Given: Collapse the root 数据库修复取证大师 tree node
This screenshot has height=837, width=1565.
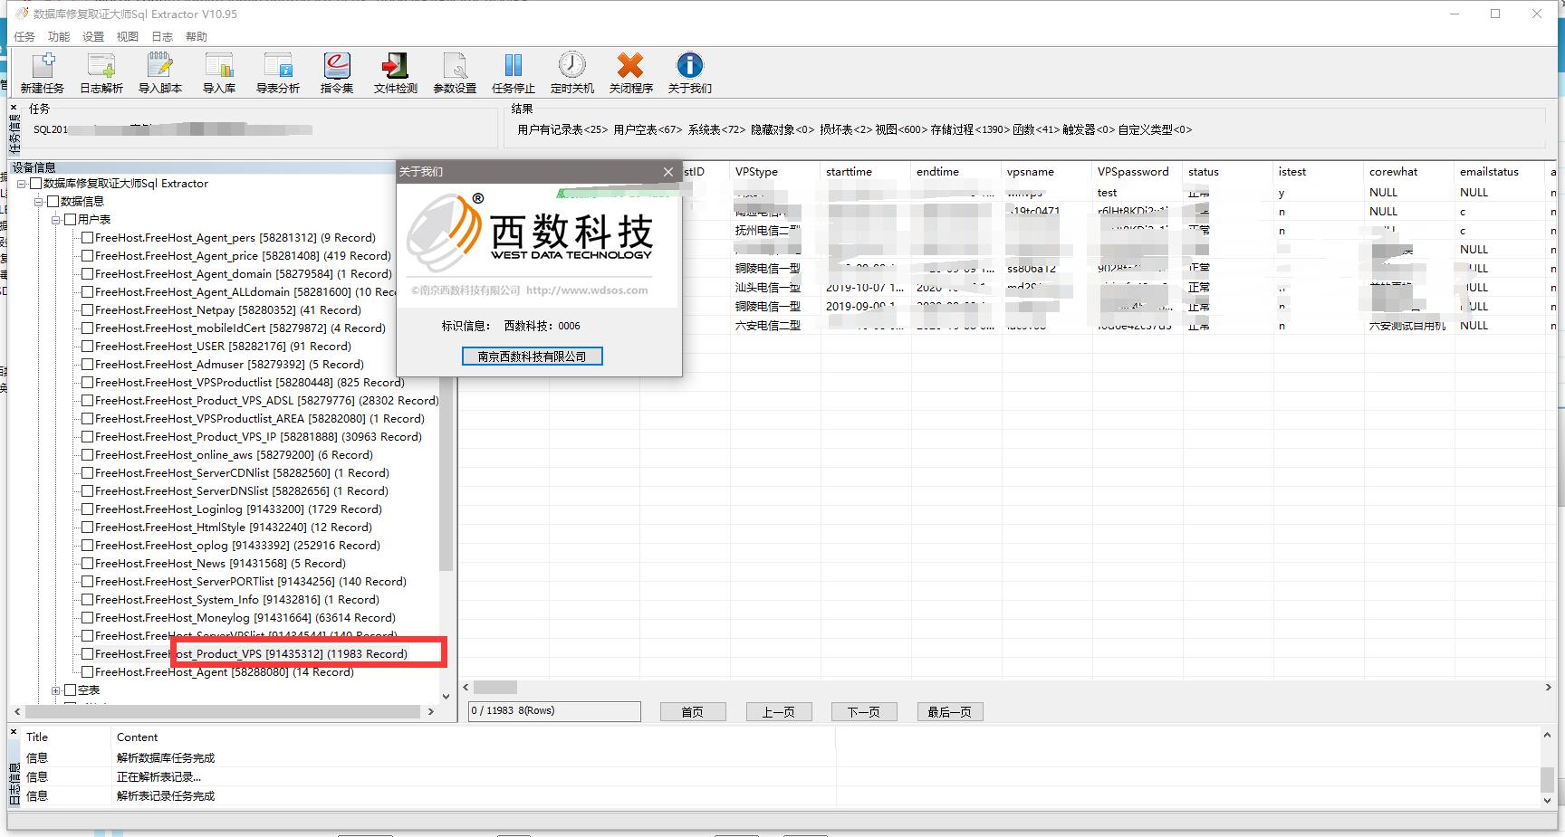Looking at the screenshot, I should click(22, 184).
